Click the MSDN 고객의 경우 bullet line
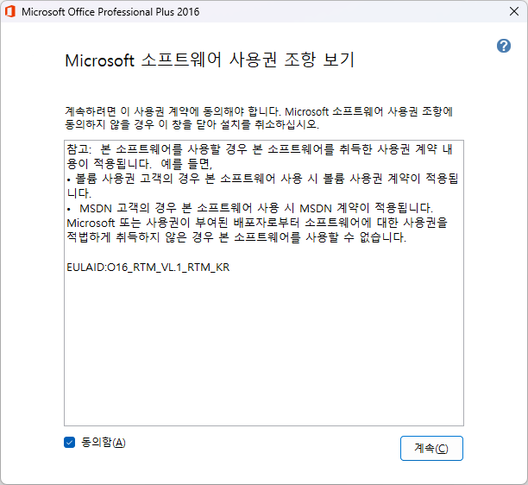Image resolution: width=528 pixels, height=485 pixels. point(249,208)
